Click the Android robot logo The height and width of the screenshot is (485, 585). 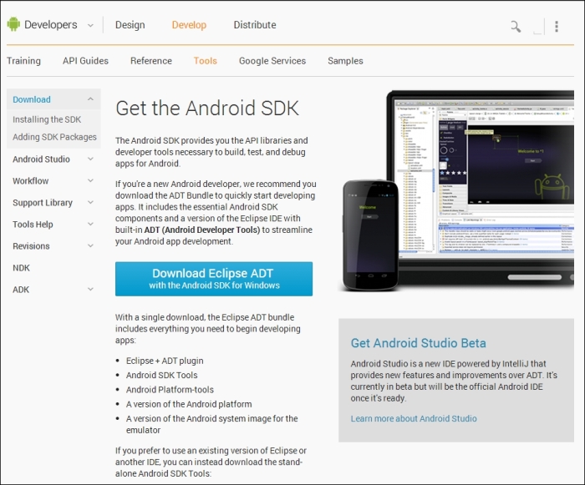(13, 24)
